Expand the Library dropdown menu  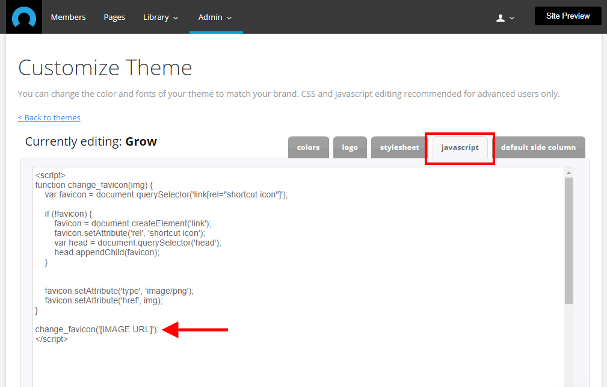[160, 17]
